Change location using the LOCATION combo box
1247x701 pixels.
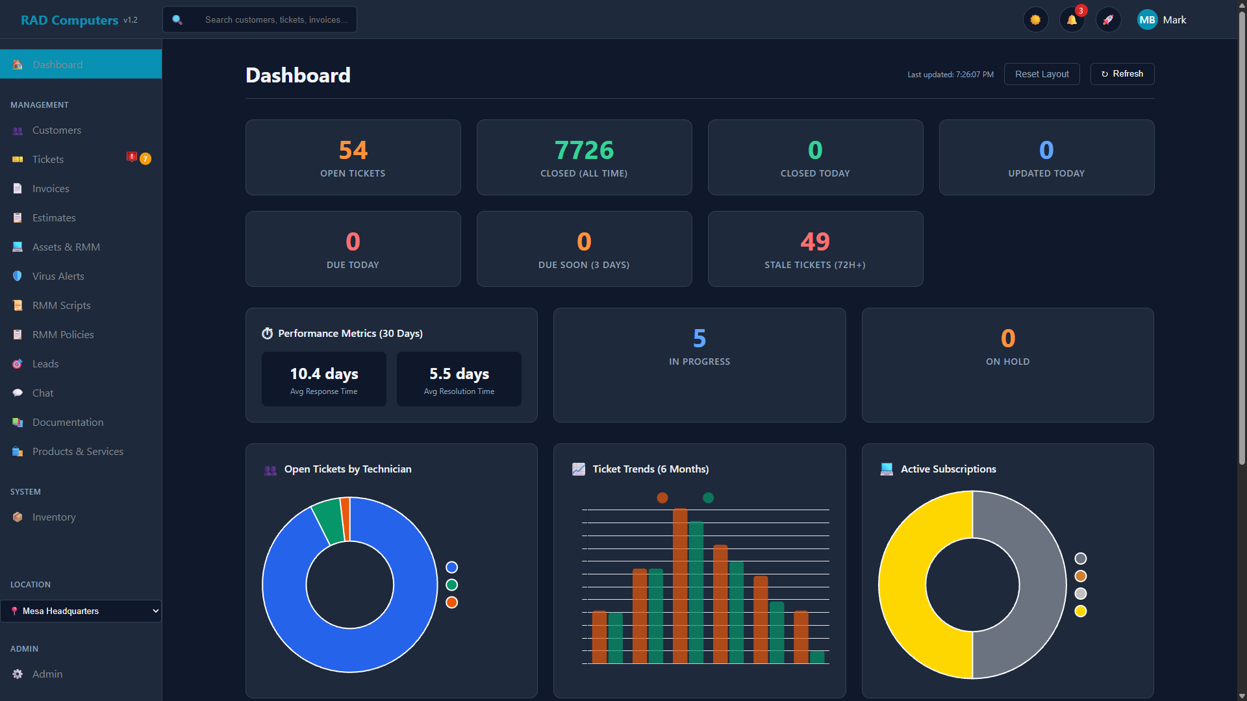coord(81,611)
